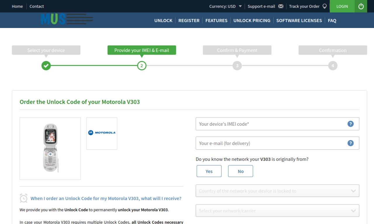Click the location pin icon by Track your Order
The image size is (374, 224).
click(x=324, y=6)
